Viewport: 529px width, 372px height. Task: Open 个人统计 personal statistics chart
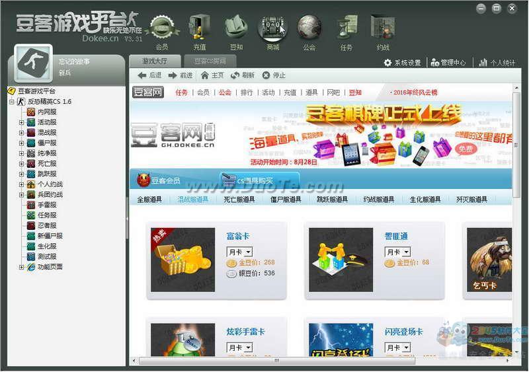pos(497,63)
